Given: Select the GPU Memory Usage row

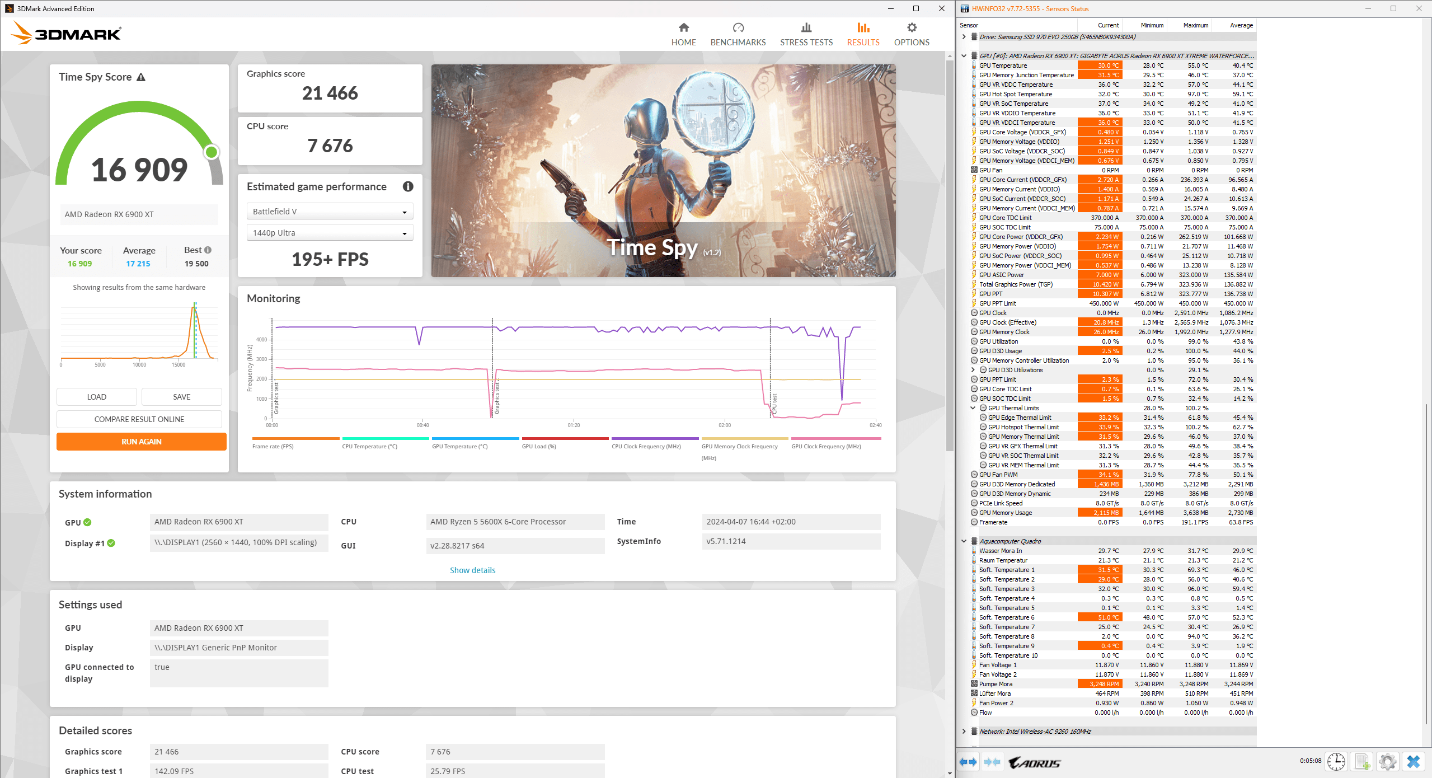Looking at the screenshot, I should click(1112, 513).
